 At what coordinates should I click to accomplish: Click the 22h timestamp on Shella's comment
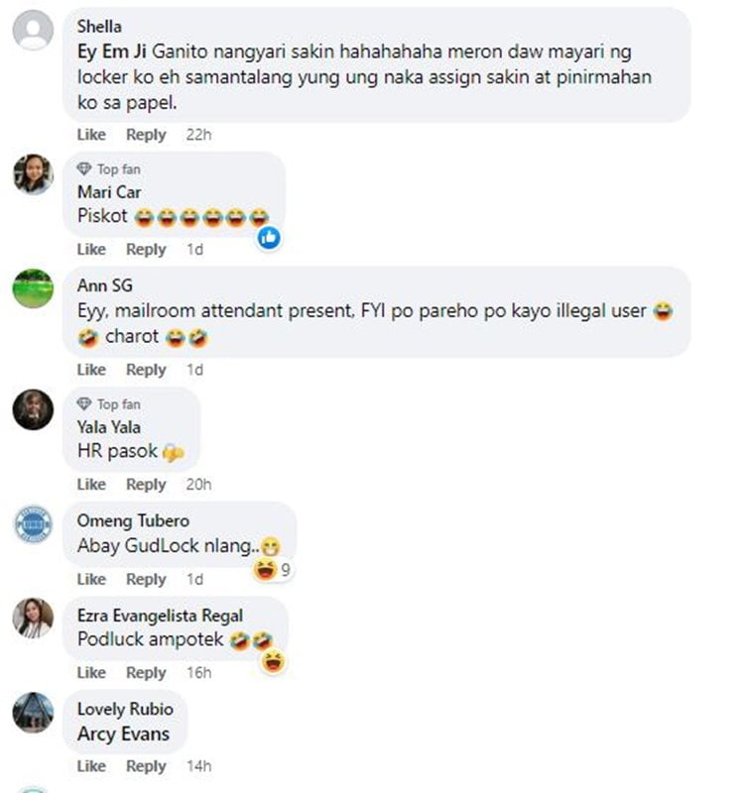pos(199,135)
